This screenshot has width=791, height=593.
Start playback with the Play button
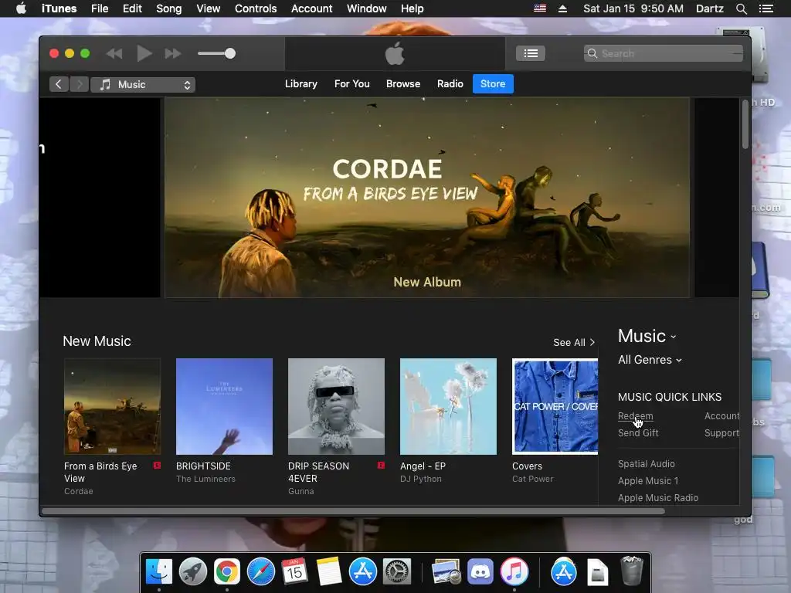pyautogui.click(x=144, y=53)
